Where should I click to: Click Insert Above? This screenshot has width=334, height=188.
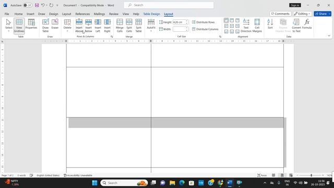[x=79, y=26]
